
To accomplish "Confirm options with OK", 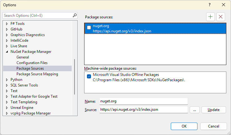I will [x=184, y=126].
